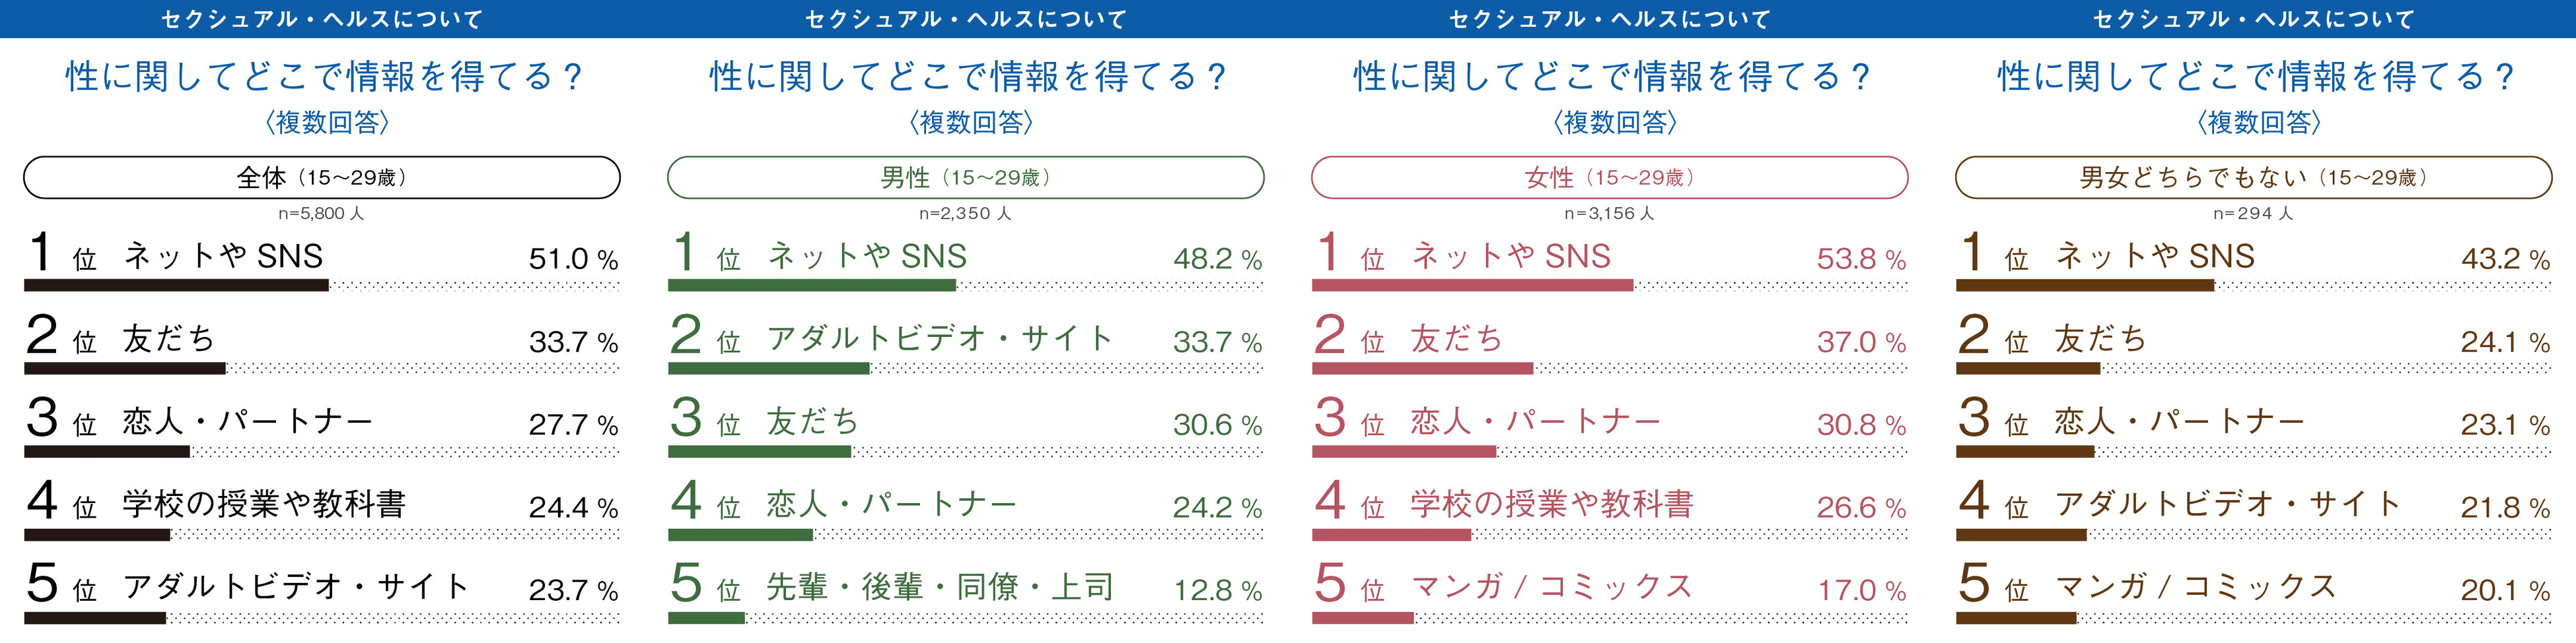Click the 〈複数回答〉 subtitle in the 女性 panel
Screen dimensions: 2576x643
[x=1614, y=123]
